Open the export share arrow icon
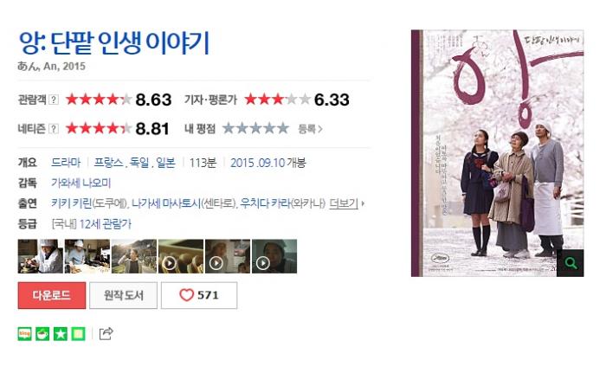606x373 pixels. (106, 333)
